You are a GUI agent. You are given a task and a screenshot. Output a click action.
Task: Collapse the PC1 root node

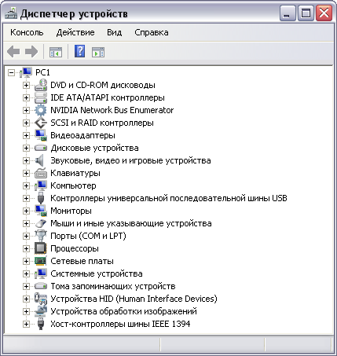coord(11,72)
